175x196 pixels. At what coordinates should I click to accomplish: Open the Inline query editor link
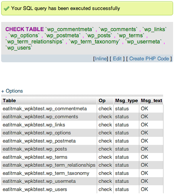pyautogui.click(x=101, y=59)
